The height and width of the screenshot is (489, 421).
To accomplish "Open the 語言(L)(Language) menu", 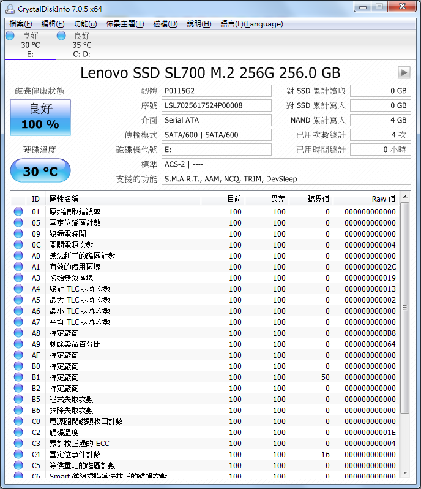I will pos(251,24).
